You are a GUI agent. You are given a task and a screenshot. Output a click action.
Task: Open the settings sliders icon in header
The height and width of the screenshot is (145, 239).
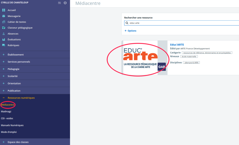59,3
